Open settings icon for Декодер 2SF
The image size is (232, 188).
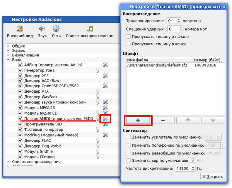105,76
